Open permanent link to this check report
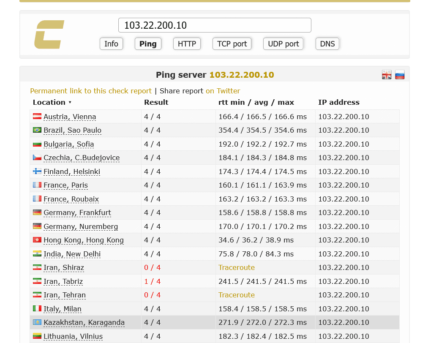This screenshot has height=343, width=428. pos(90,91)
